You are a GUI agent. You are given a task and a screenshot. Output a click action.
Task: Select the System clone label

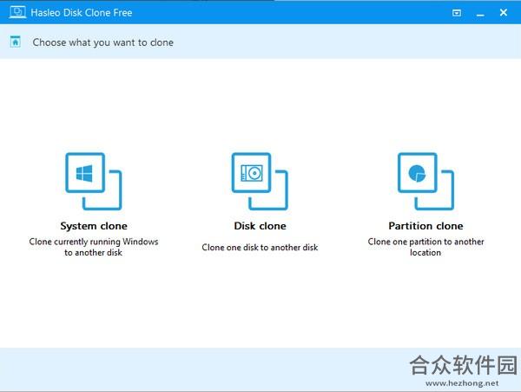(94, 226)
